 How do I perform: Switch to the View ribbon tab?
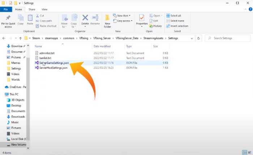pyautogui.click(x=44, y=9)
